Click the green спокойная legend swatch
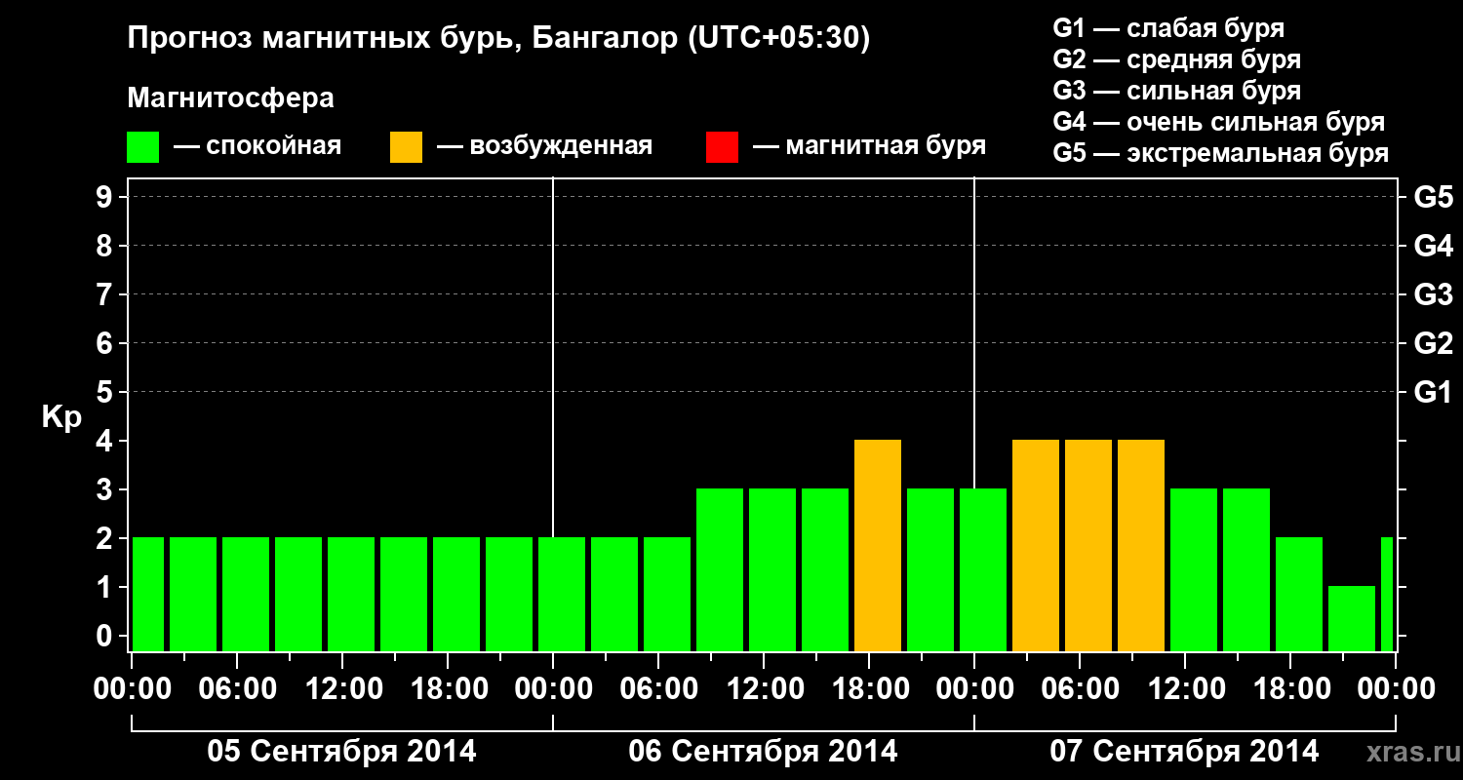This screenshot has width=1463, height=780. coord(142,147)
